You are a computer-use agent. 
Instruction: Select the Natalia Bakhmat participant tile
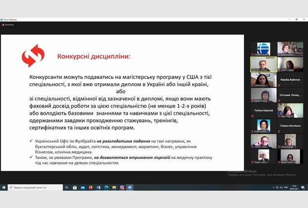[290, 80]
